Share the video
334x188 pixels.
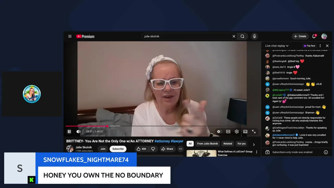[x=167, y=149]
